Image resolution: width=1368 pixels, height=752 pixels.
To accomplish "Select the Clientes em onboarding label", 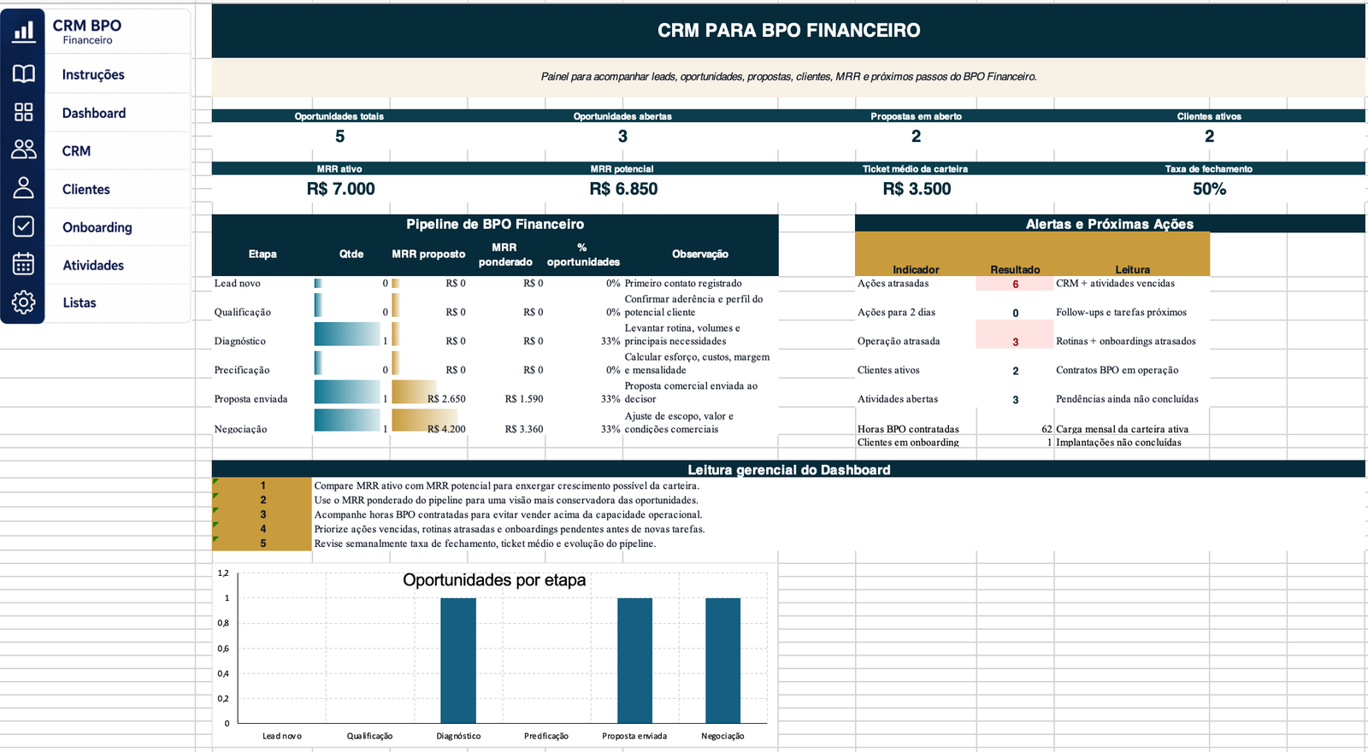I will pos(908,443).
